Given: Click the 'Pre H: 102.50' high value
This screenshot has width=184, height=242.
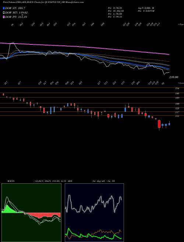Looking at the screenshot, I should coord(116,11).
